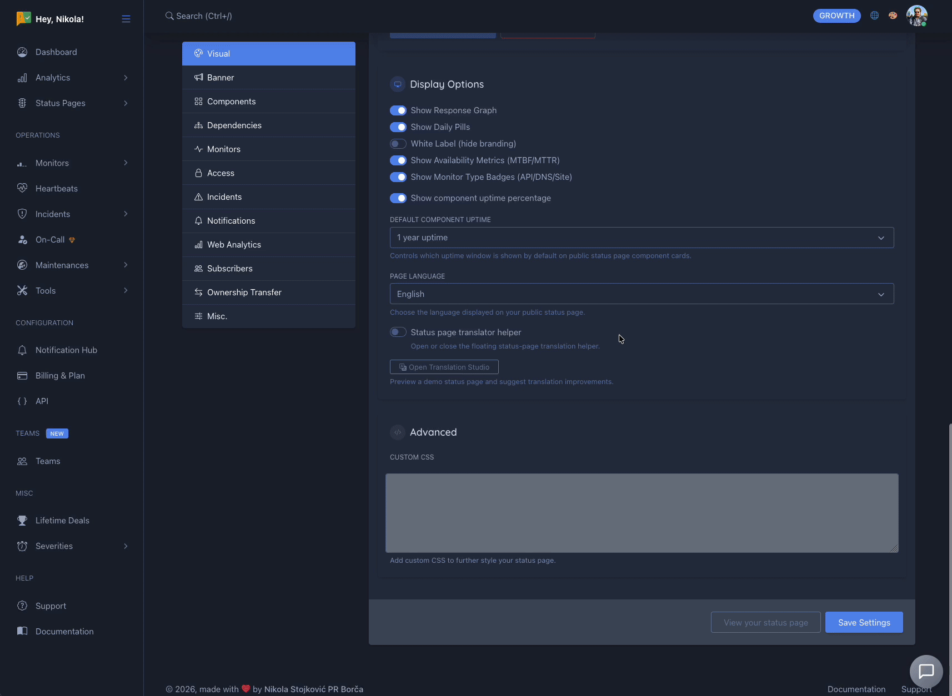Click the globe icon in the top bar
952x696 pixels.
[x=875, y=16]
